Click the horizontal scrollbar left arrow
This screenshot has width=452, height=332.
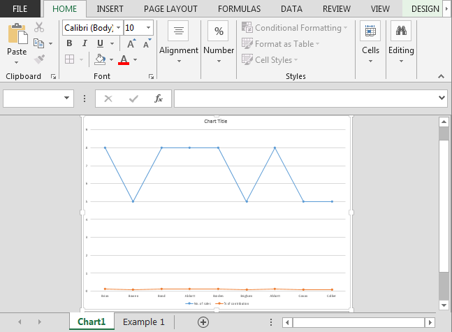[x=287, y=322]
